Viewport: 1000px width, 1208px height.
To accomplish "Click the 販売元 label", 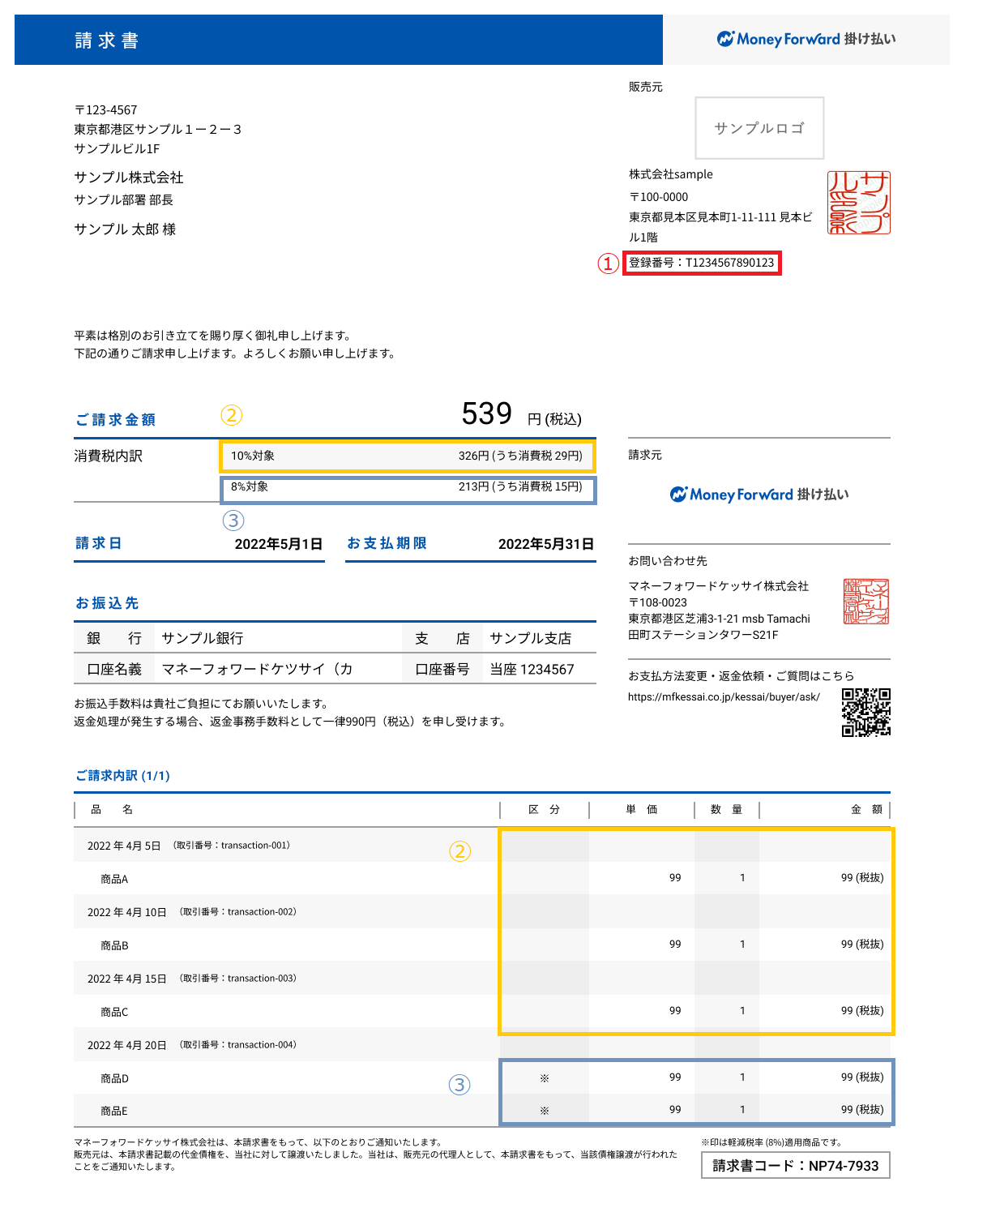I will (x=646, y=87).
